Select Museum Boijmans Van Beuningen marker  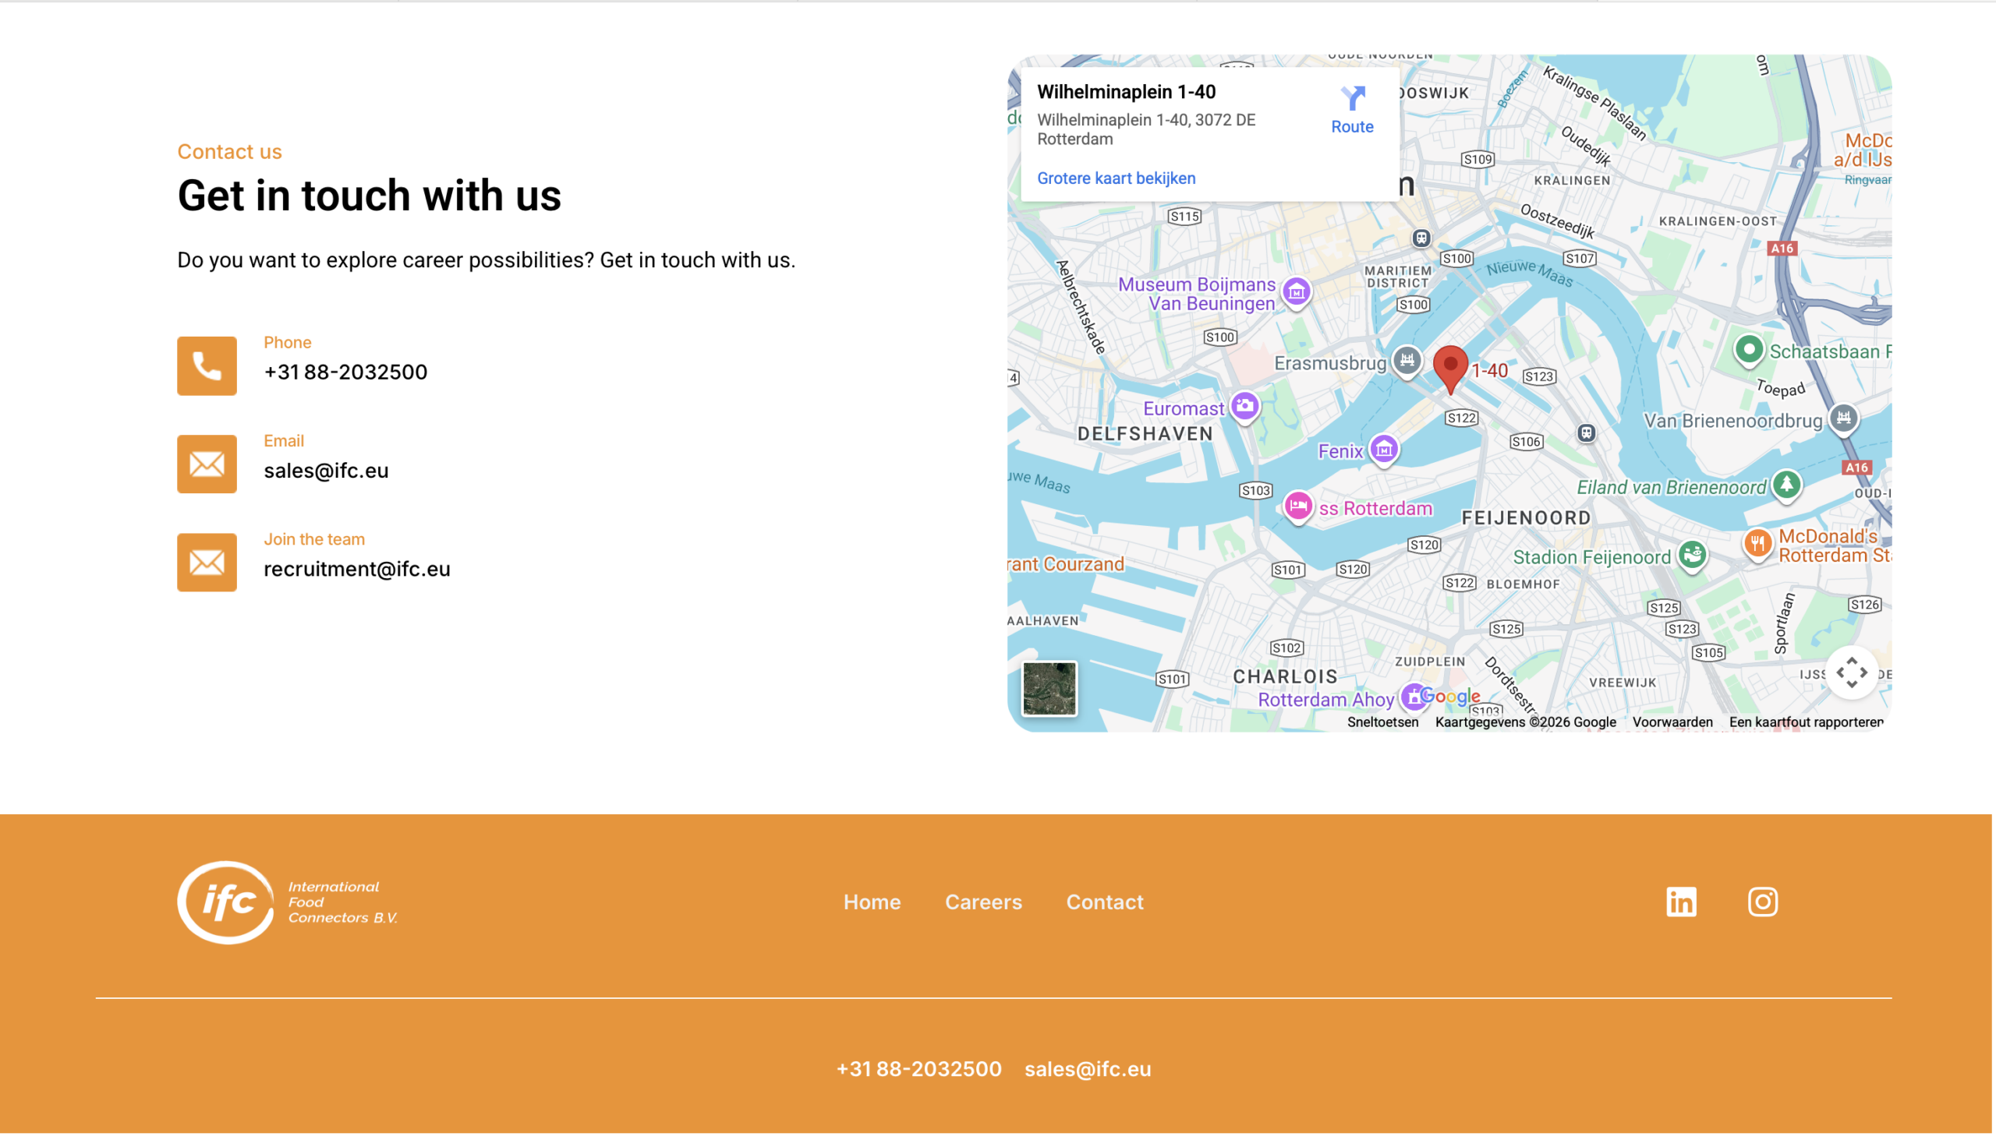coord(1296,293)
